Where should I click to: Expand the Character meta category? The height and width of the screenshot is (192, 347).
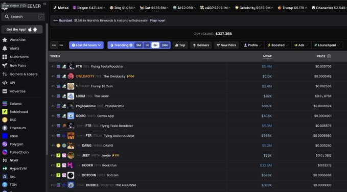[x=329, y=8]
